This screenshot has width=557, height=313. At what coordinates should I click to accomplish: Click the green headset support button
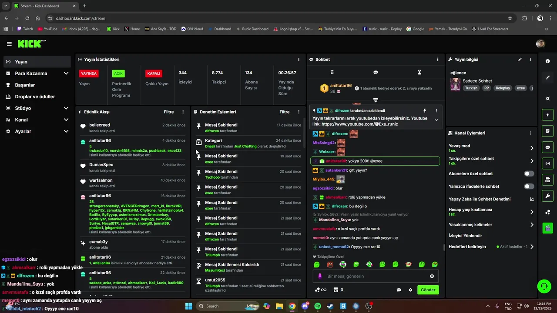[x=544, y=286]
